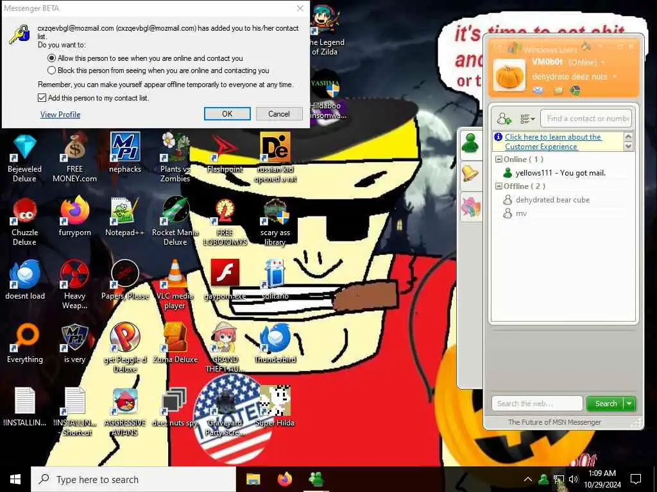
Task: Collapse the Online contacts group
Action: coord(499,160)
